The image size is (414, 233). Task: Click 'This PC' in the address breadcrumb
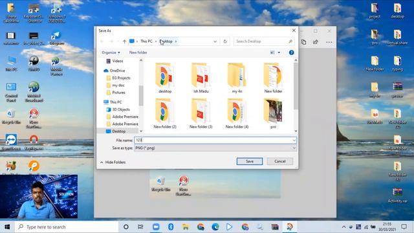[146, 41]
